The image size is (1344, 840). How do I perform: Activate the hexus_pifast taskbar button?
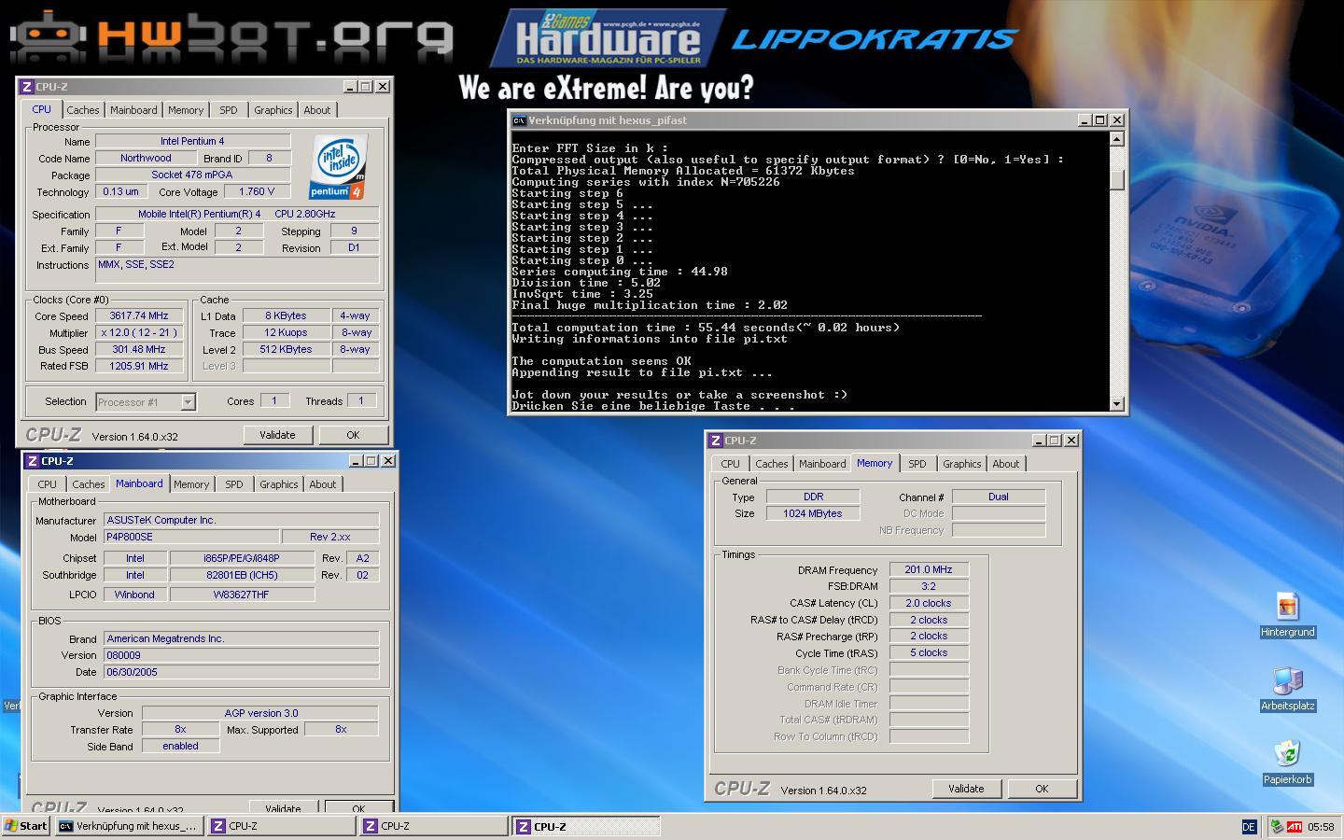click(129, 826)
